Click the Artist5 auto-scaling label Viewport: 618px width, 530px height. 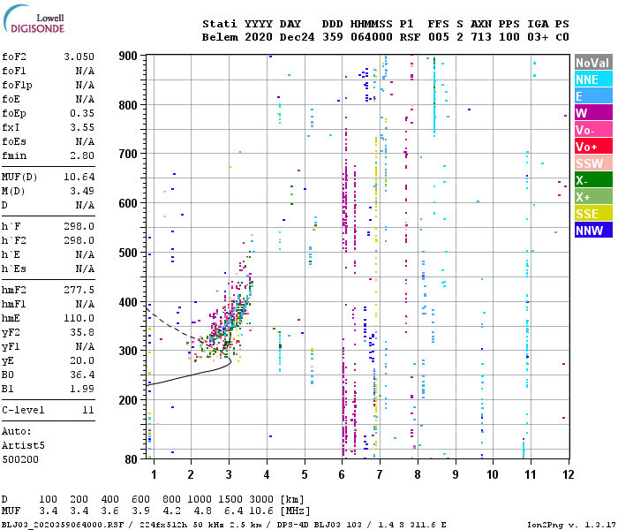[x=23, y=445]
